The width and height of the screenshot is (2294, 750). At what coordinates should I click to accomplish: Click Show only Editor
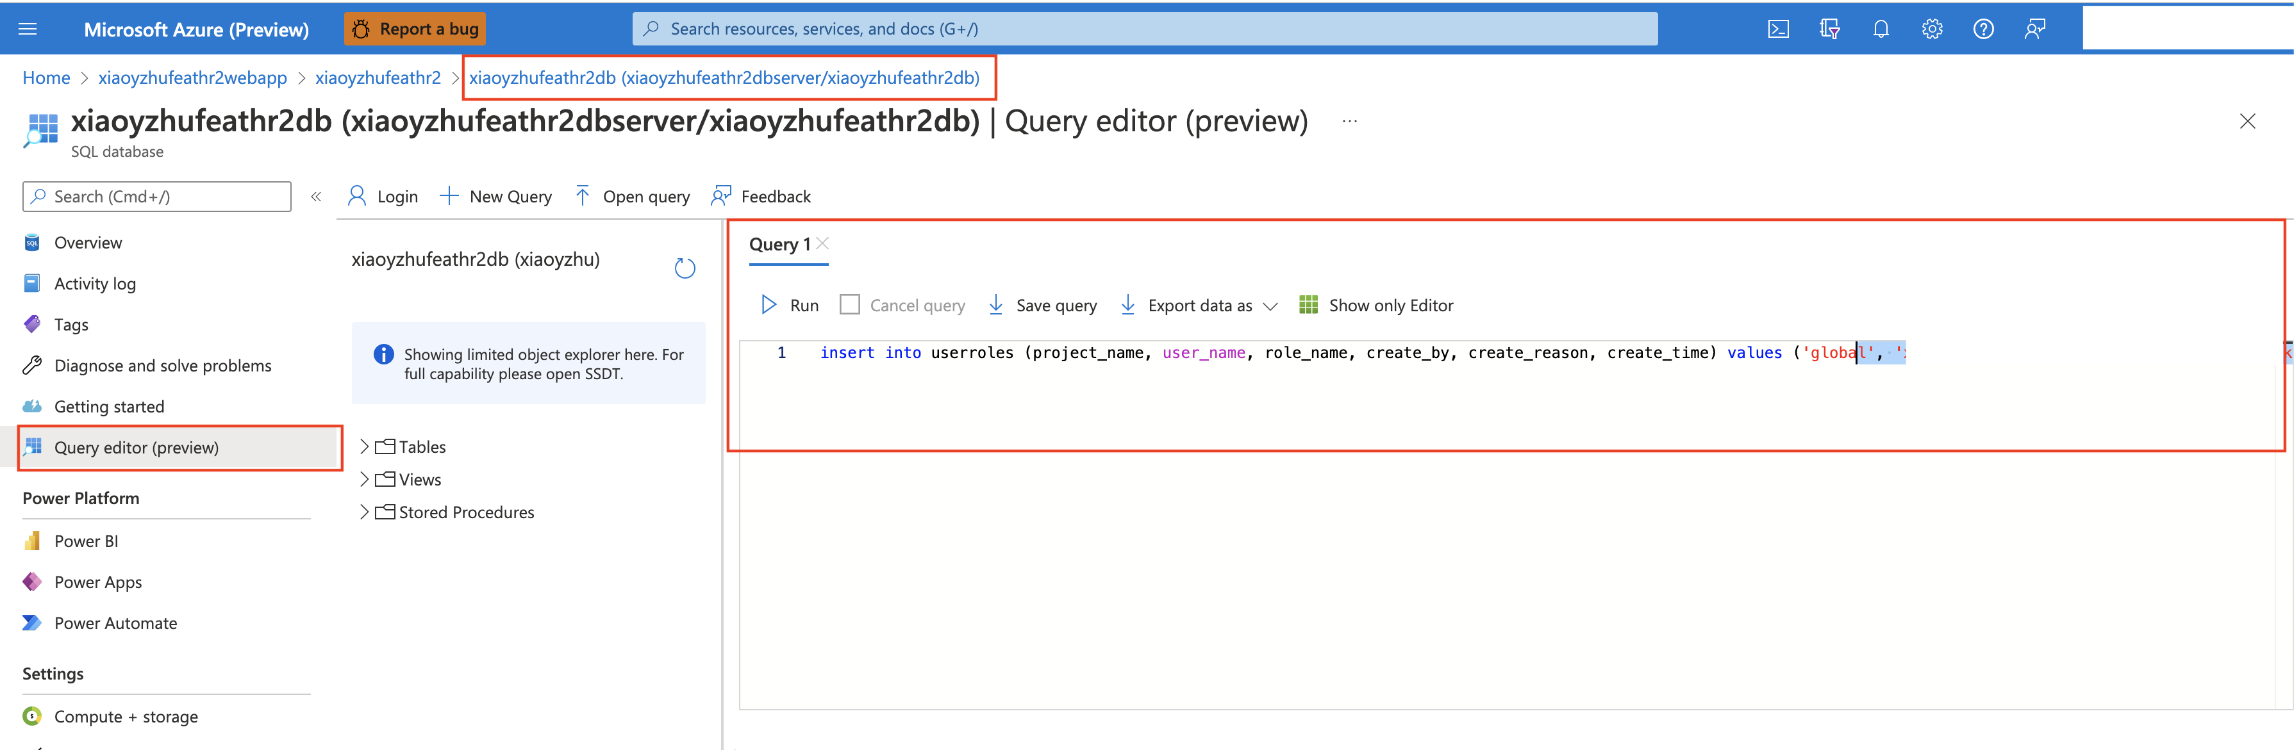(x=1376, y=305)
